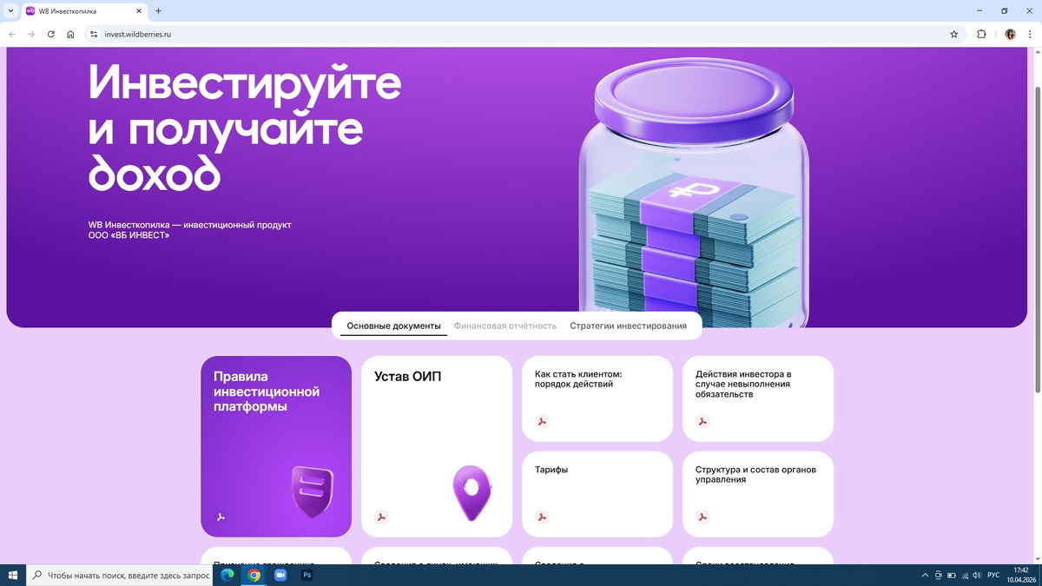Click the Windows taskbar search box
Screen dimensions: 1042x586
[119, 575]
